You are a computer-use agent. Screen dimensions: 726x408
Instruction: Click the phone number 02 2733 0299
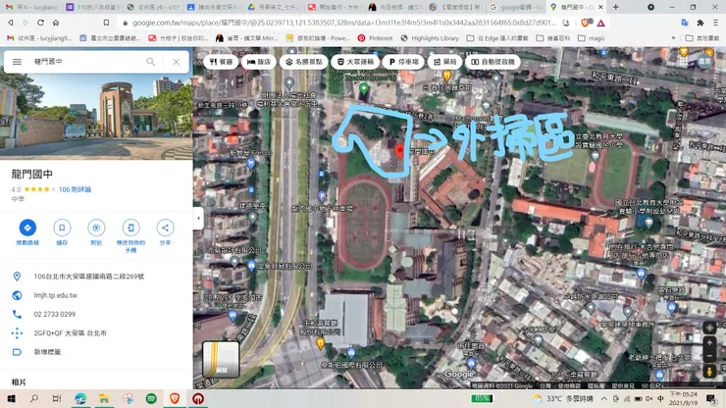pyautogui.click(x=55, y=314)
